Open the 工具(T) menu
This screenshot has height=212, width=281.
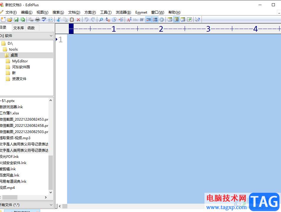coord(106,12)
